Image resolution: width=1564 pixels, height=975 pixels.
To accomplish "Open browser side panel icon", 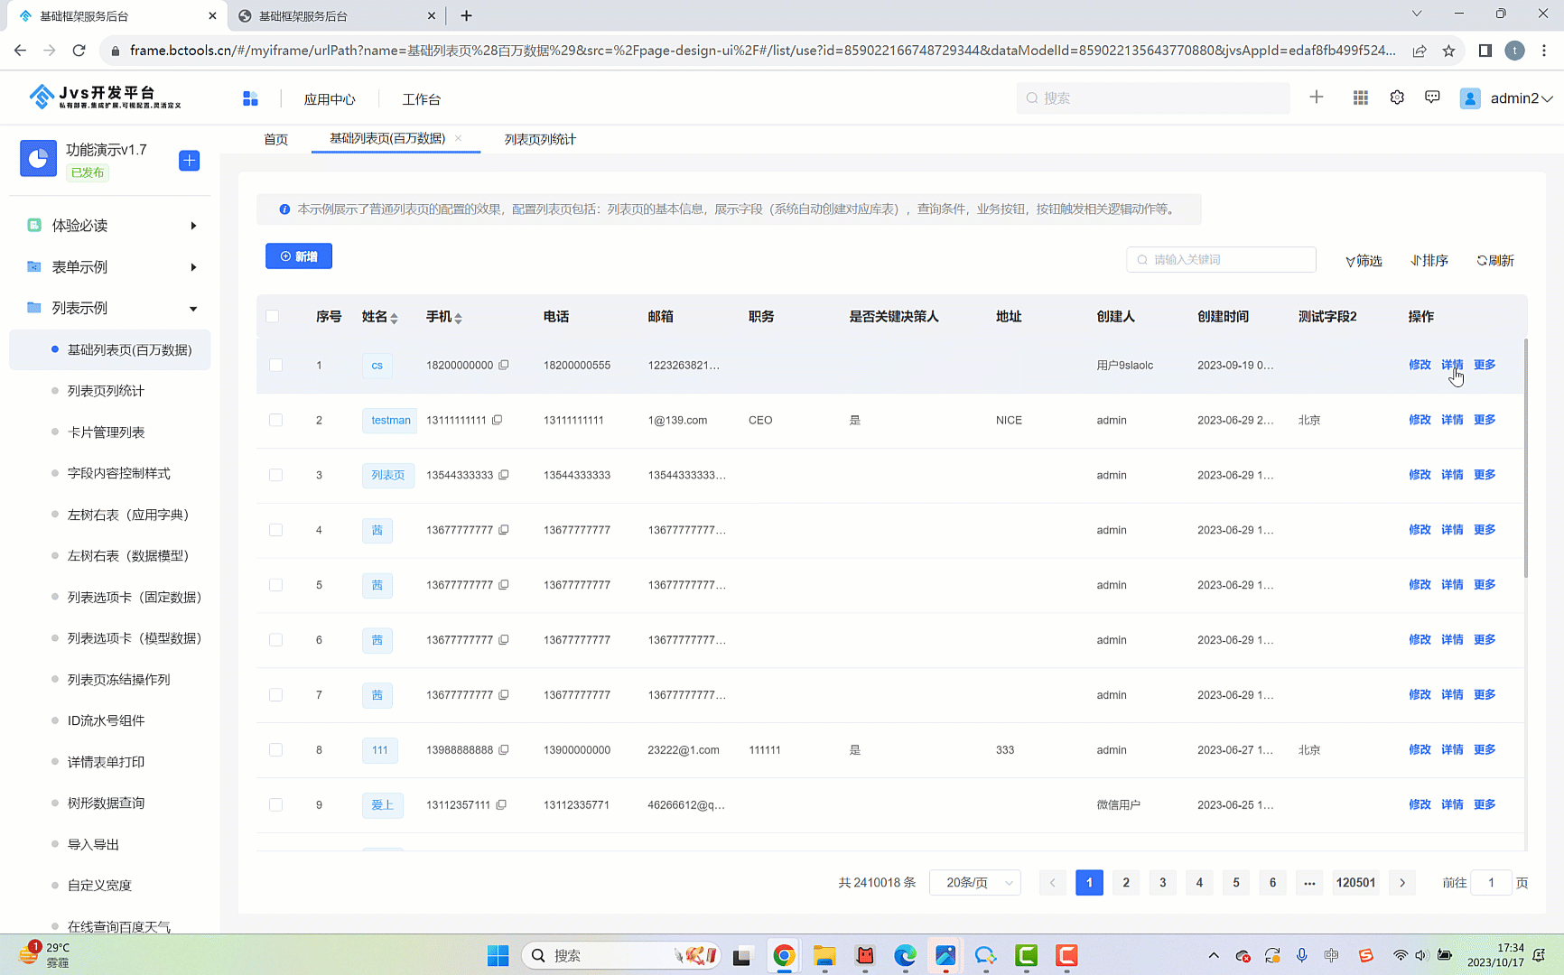I will [x=1485, y=51].
